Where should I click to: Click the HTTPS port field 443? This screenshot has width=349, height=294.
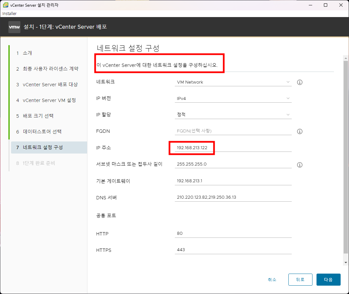coord(233,250)
